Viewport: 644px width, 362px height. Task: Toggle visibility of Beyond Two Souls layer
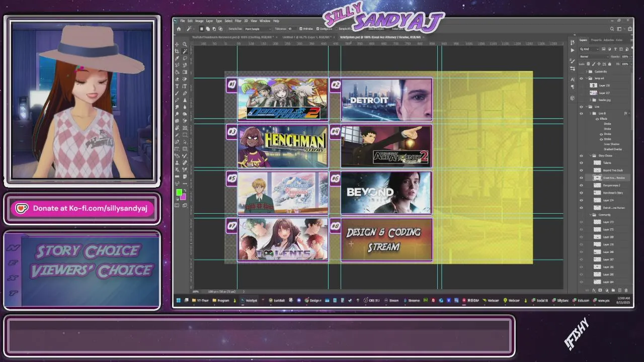582,170
